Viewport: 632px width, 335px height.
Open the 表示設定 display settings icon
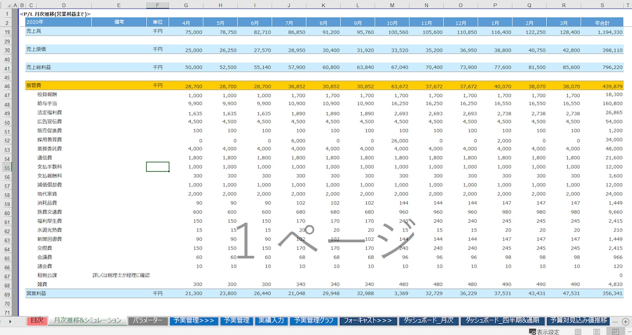tap(532, 332)
